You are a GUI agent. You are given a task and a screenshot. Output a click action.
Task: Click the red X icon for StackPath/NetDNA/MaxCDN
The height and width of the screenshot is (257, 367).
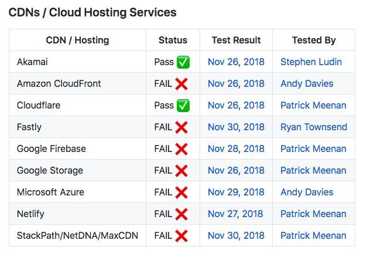181,236
